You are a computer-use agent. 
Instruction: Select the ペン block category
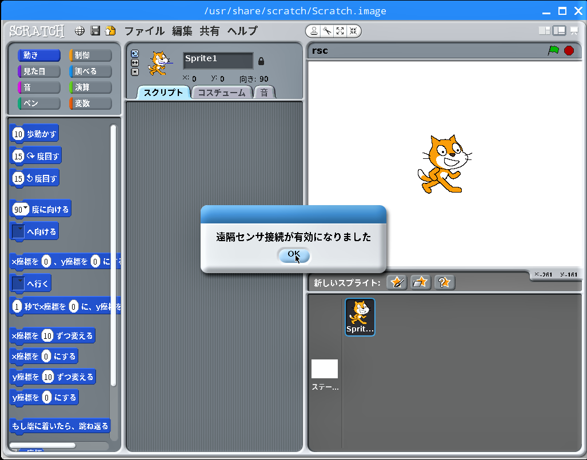[x=39, y=103]
